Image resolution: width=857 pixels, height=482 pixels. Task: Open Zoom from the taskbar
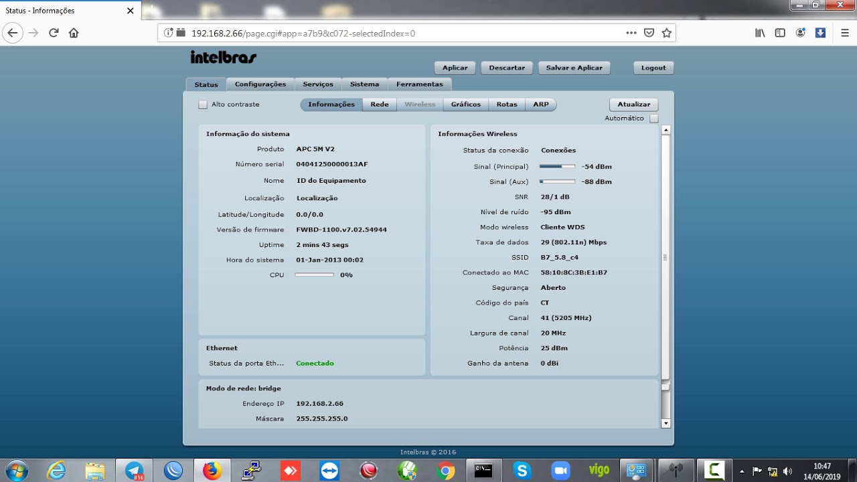pyautogui.click(x=560, y=471)
